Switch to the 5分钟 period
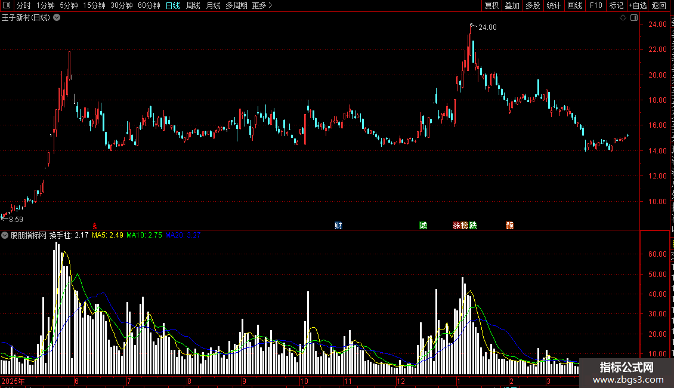Screen dimensions: 674x388 69,5
